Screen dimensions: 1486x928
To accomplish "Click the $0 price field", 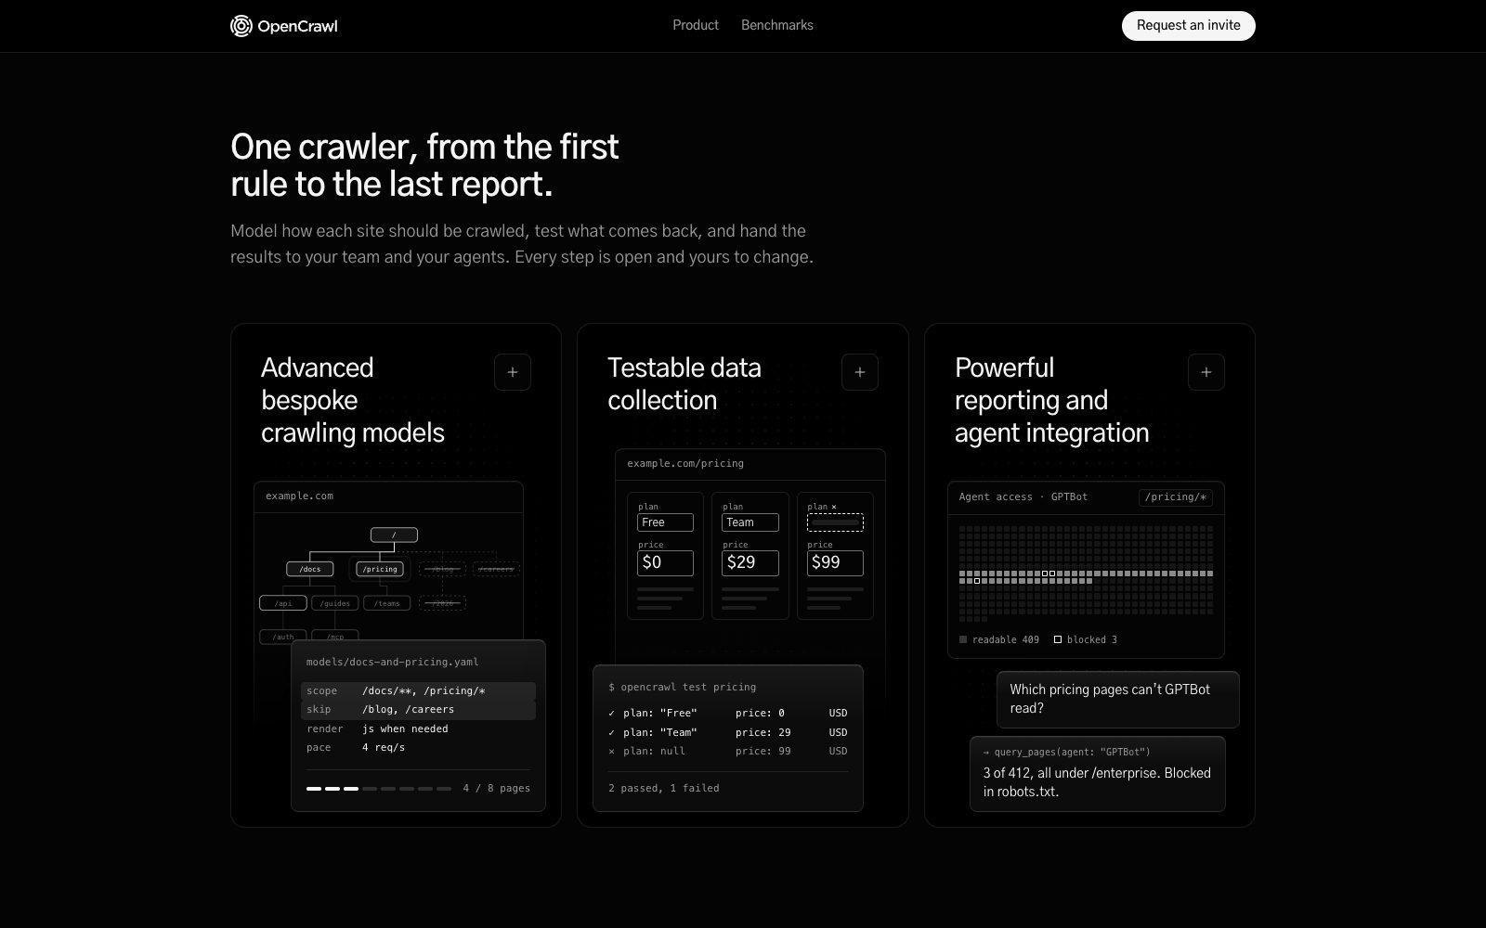I will tap(665, 562).
